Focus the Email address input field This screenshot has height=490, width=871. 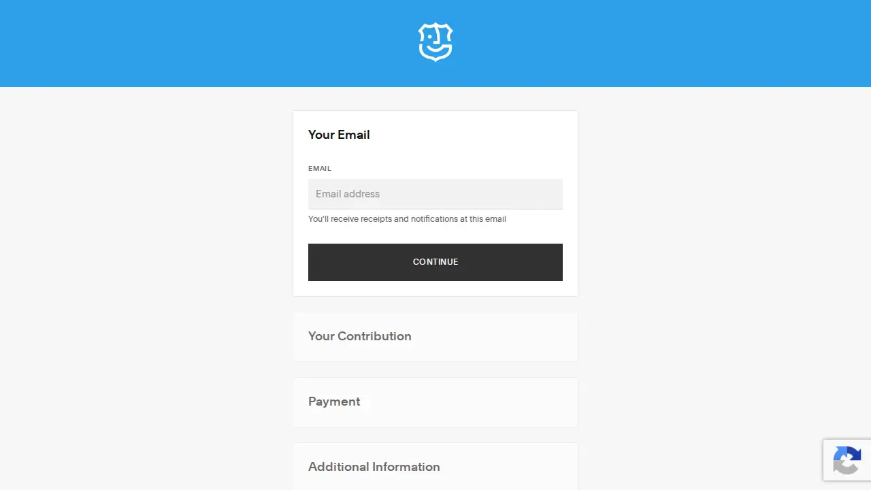click(x=435, y=194)
